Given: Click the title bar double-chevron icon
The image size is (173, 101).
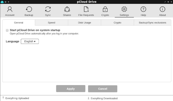Looking at the screenshot, I should pyautogui.click(x=8, y=2).
